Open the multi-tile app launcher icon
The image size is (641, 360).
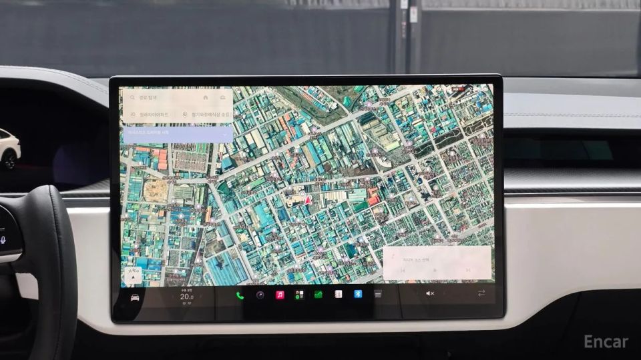tap(299, 295)
